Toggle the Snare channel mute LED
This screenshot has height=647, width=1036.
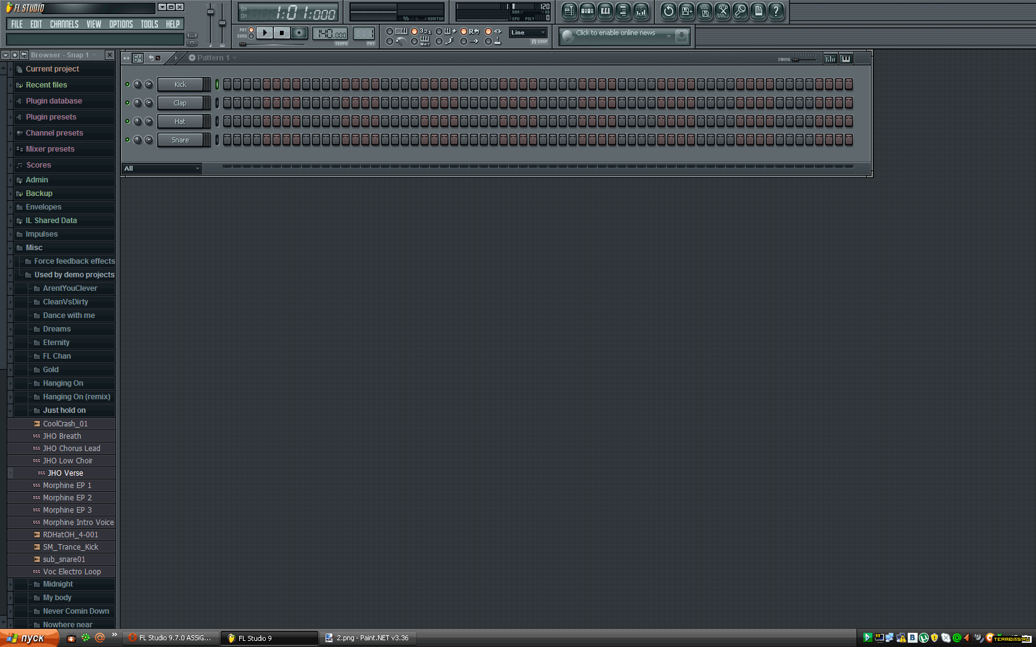pyautogui.click(x=128, y=140)
